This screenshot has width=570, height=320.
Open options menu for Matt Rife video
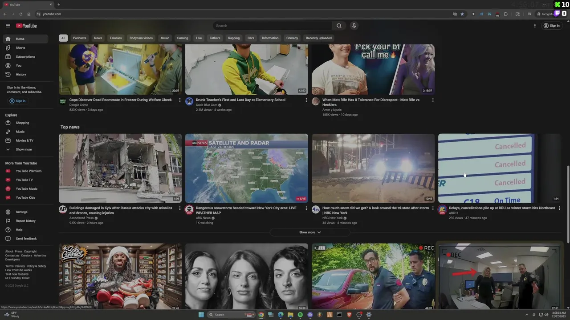point(433,100)
